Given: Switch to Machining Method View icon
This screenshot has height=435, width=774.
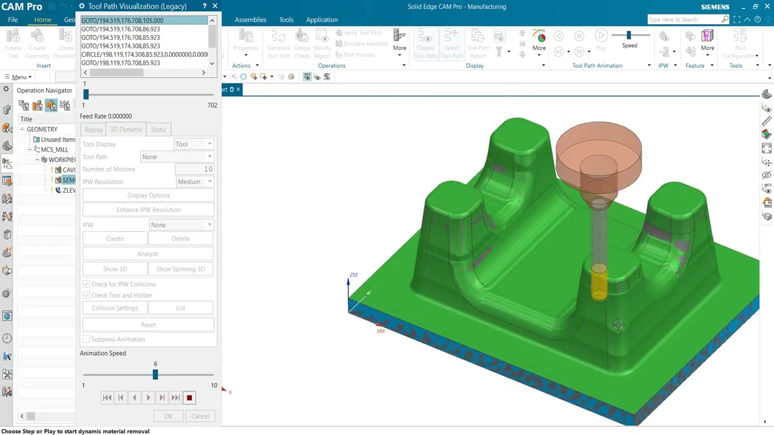Looking at the screenshot, I should [65, 106].
